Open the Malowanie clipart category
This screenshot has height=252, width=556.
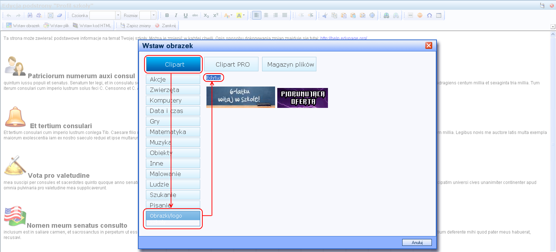[173, 174]
